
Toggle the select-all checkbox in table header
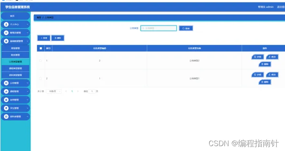[41, 48]
